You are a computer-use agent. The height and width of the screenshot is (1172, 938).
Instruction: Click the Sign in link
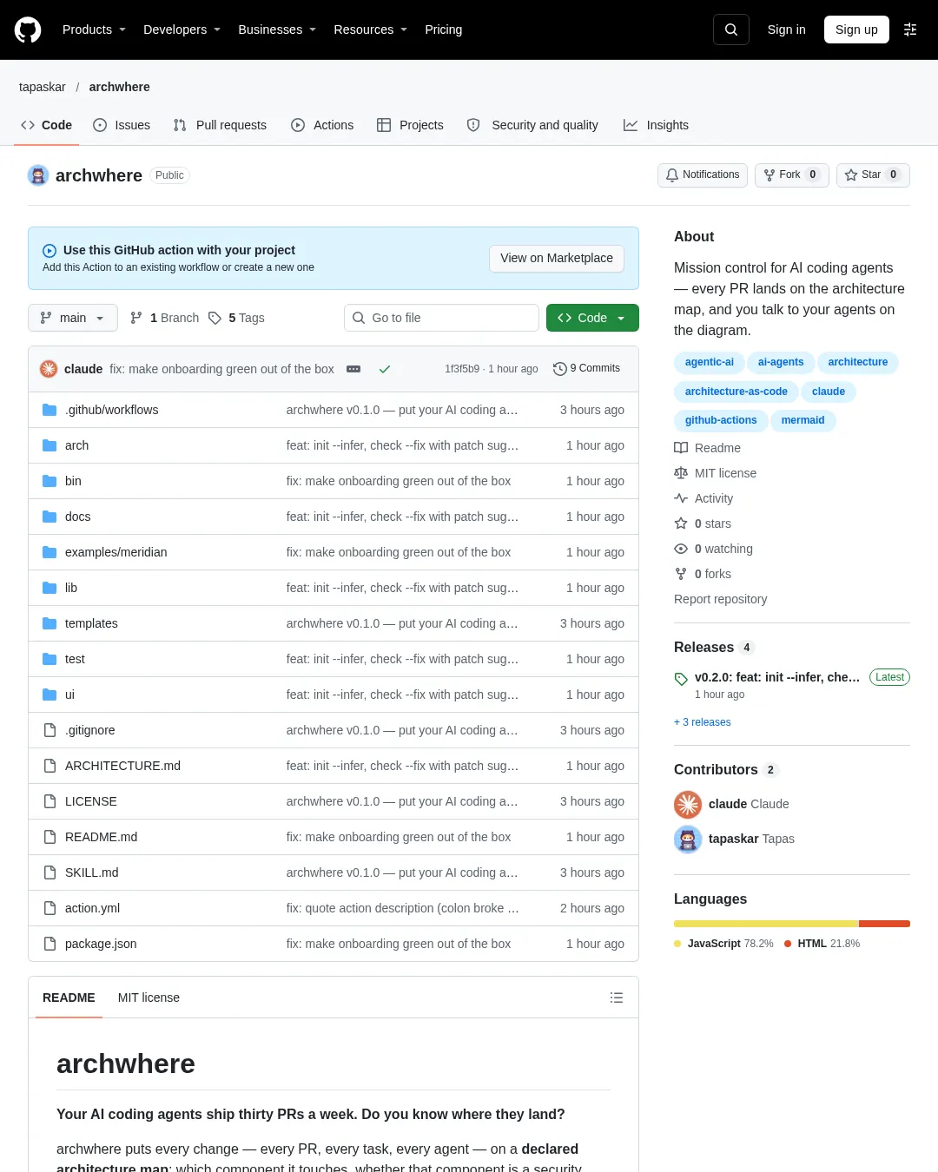786,30
